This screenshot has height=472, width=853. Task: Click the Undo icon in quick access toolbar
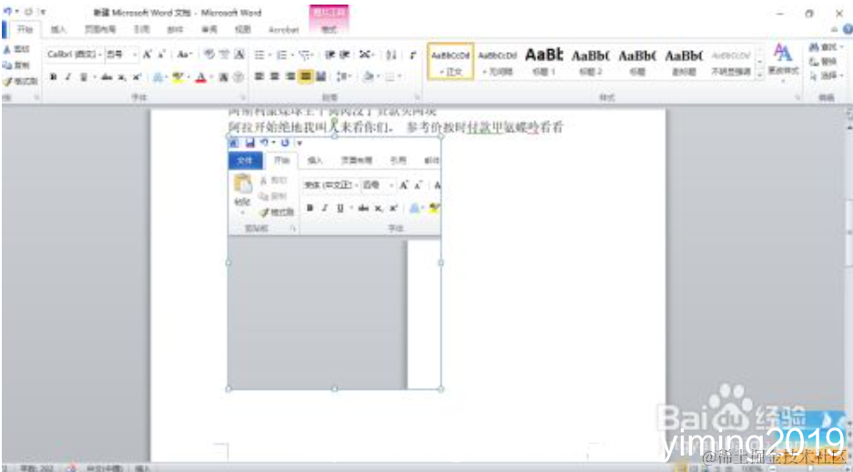7,11
